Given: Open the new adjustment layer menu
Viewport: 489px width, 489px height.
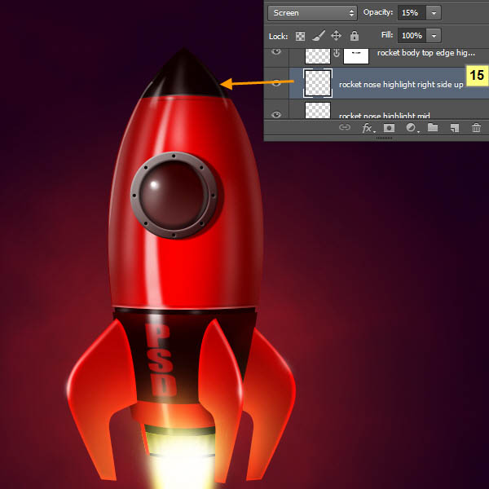Looking at the screenshot, I should pos(412,128).
